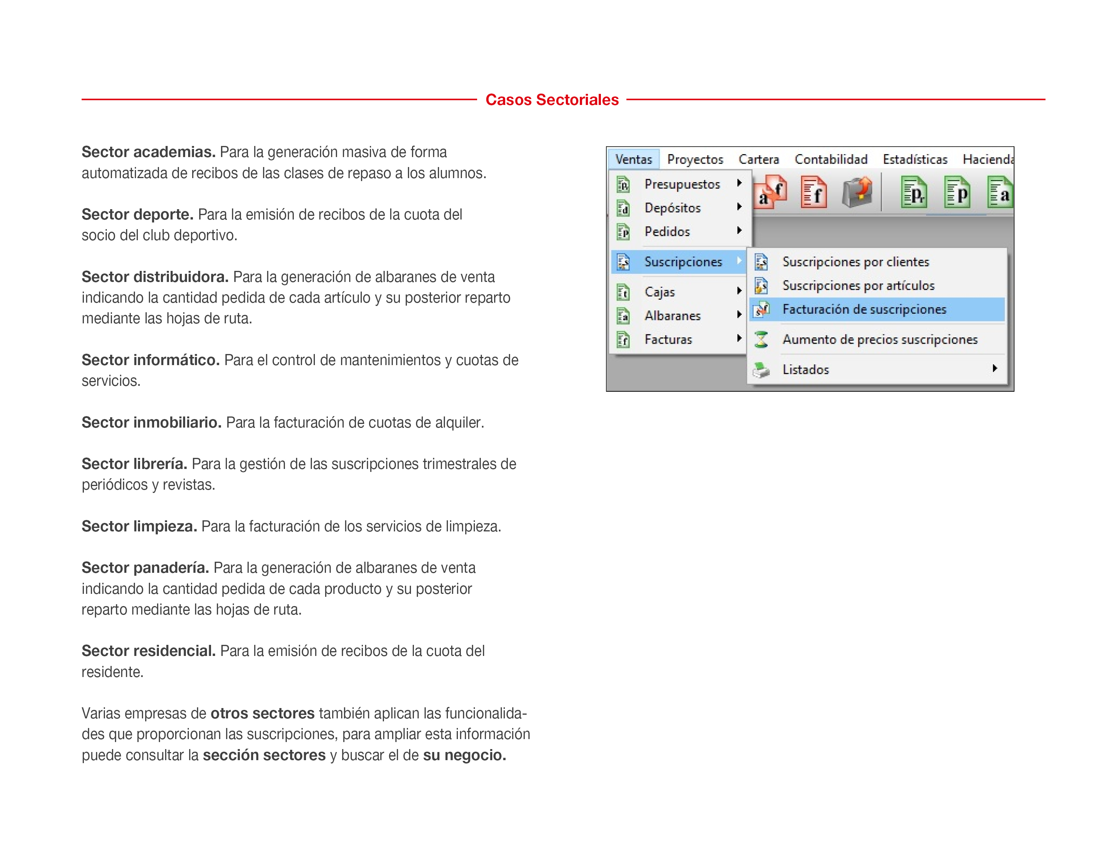Open the Hacienda menu

987,159
